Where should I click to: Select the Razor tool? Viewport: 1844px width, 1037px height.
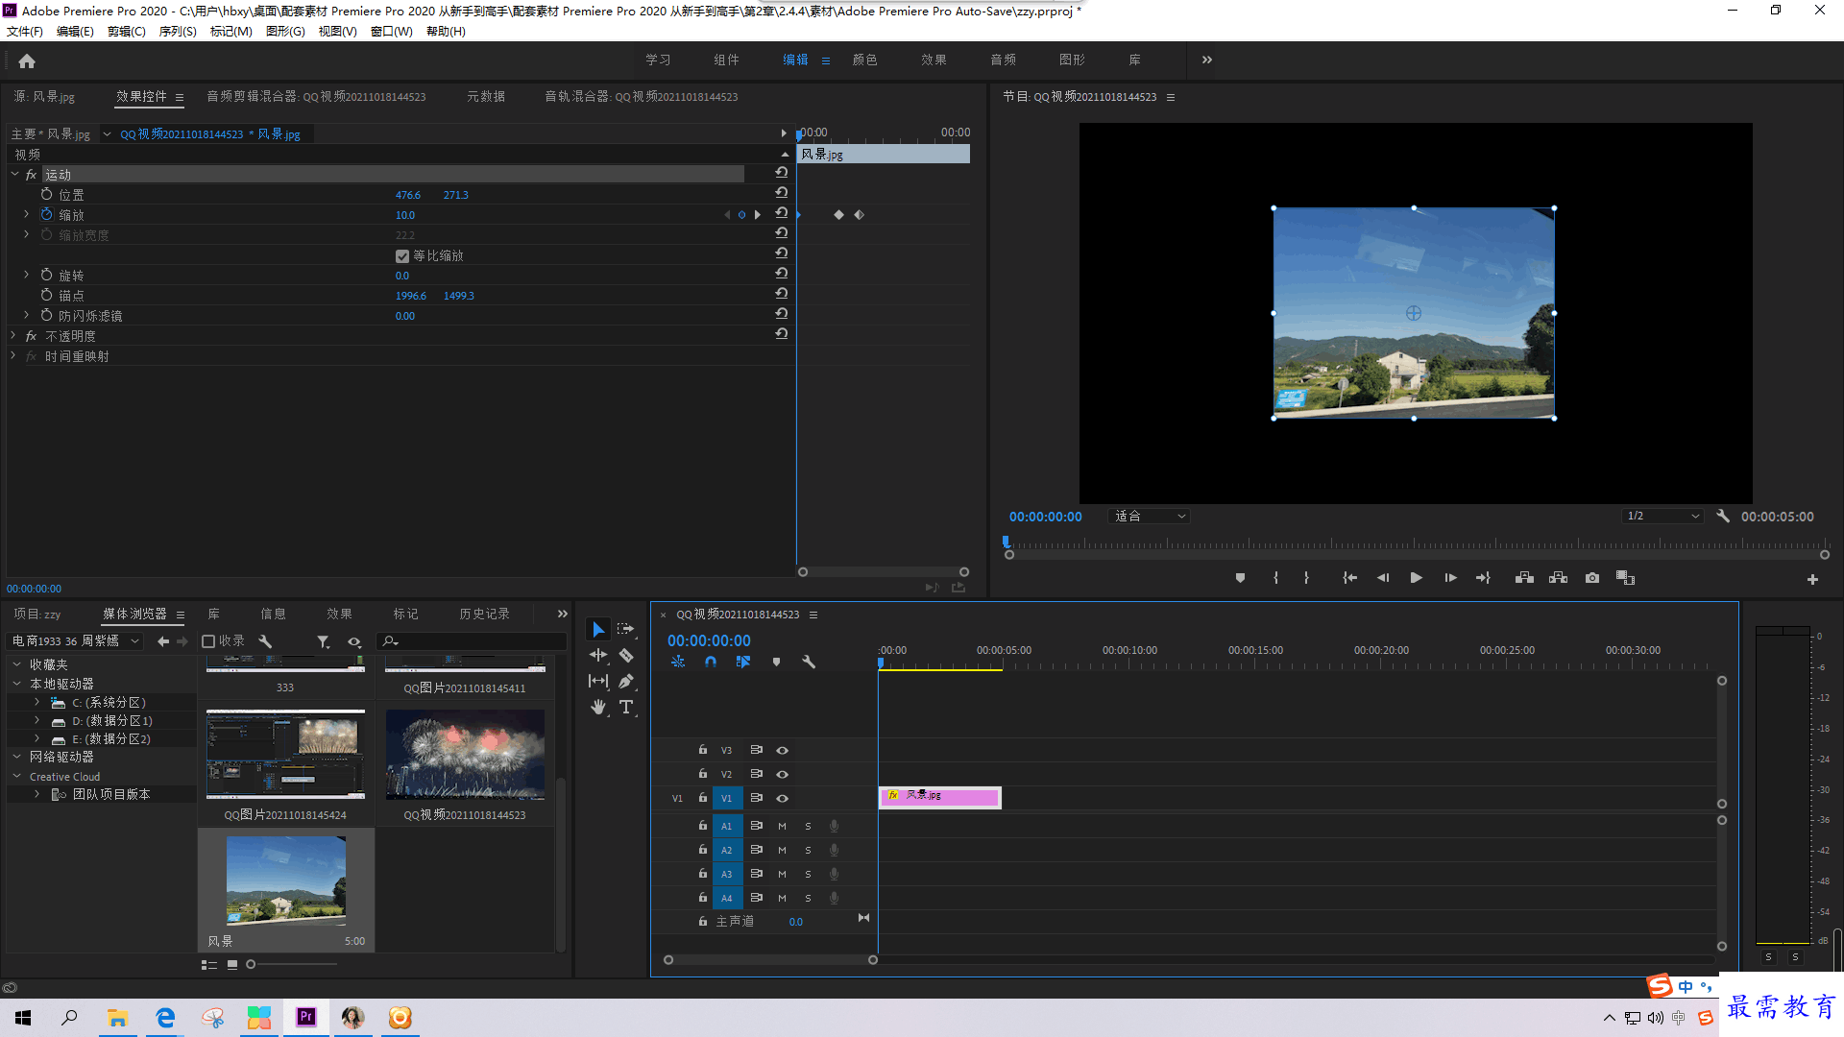click(625, 655)
